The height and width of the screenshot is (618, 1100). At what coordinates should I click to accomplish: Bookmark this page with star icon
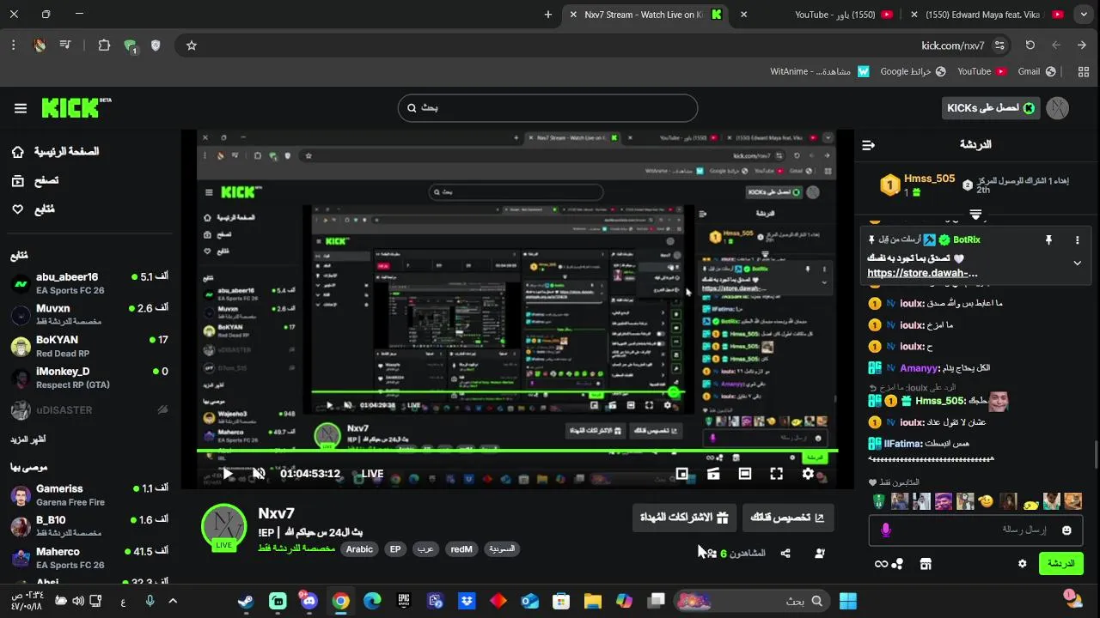pos(192,45)
